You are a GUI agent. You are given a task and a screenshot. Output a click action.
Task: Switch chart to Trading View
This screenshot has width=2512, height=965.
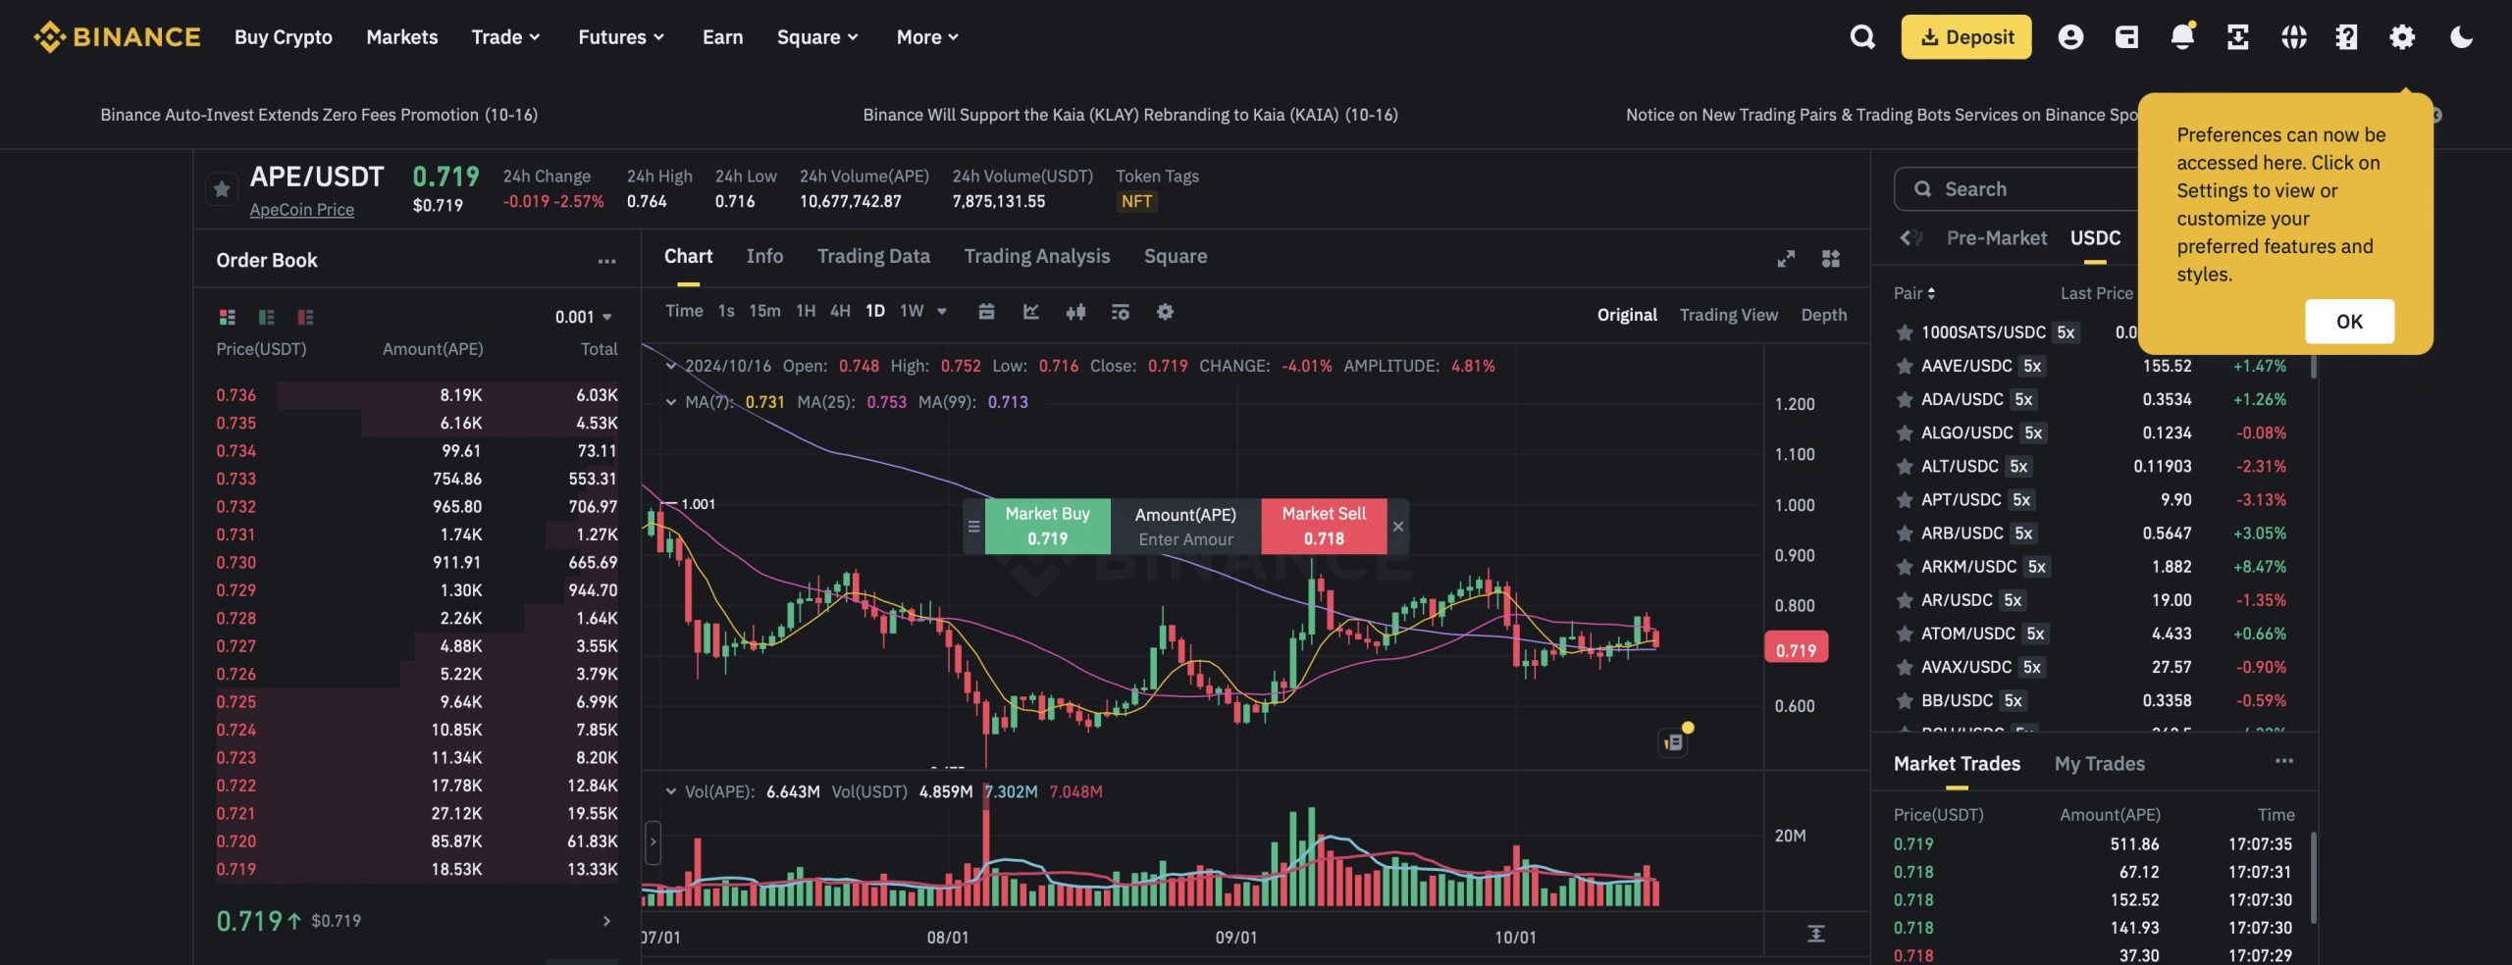point(1728,315)
